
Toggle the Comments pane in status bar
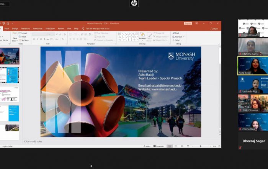coord(159,146)
